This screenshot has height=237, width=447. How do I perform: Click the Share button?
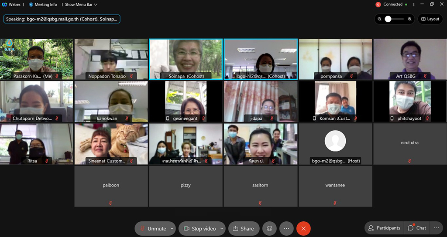click(x=243, y=228)
